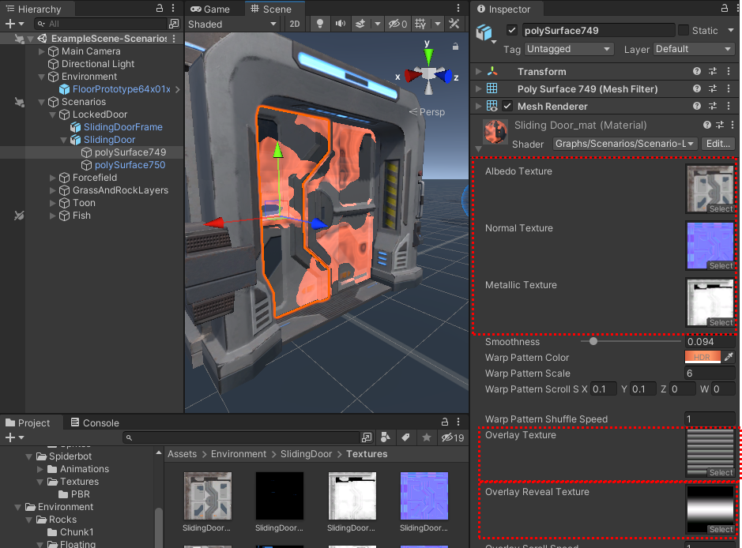Switch Scene view to 2D mode
This screenshot has width=742, height=548.
[294, 24]
